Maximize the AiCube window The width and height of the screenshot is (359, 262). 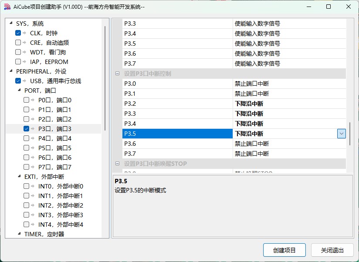[329, 7]
